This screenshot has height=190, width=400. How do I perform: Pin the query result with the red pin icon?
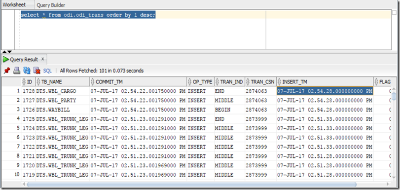click(x=7, y=71)
